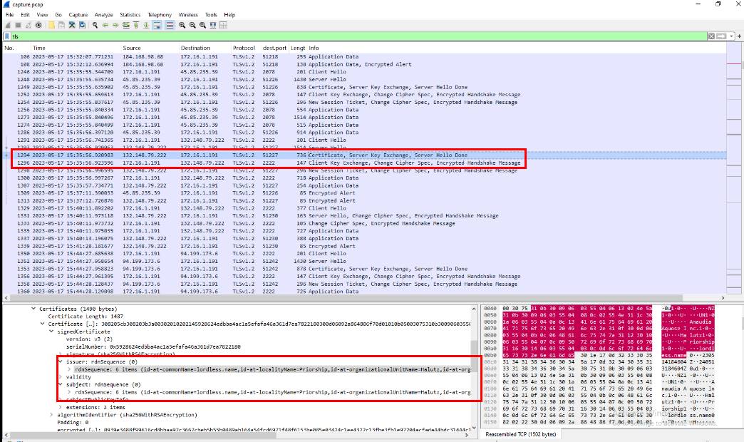Toggle packet list colorization button

pyautogui.click(x=169, y=25)
